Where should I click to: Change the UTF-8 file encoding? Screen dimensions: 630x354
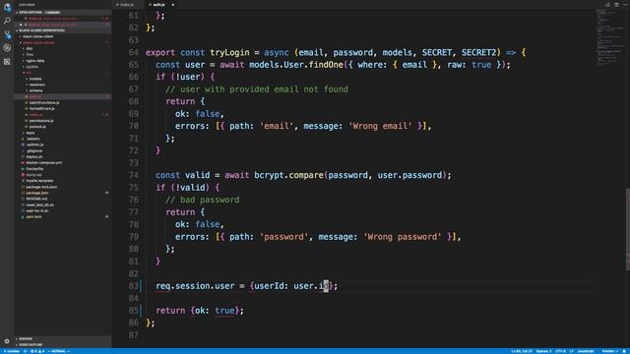[x=560, y=351]
